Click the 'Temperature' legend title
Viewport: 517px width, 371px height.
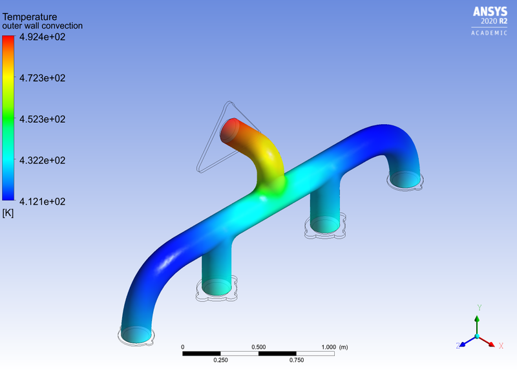30,17
